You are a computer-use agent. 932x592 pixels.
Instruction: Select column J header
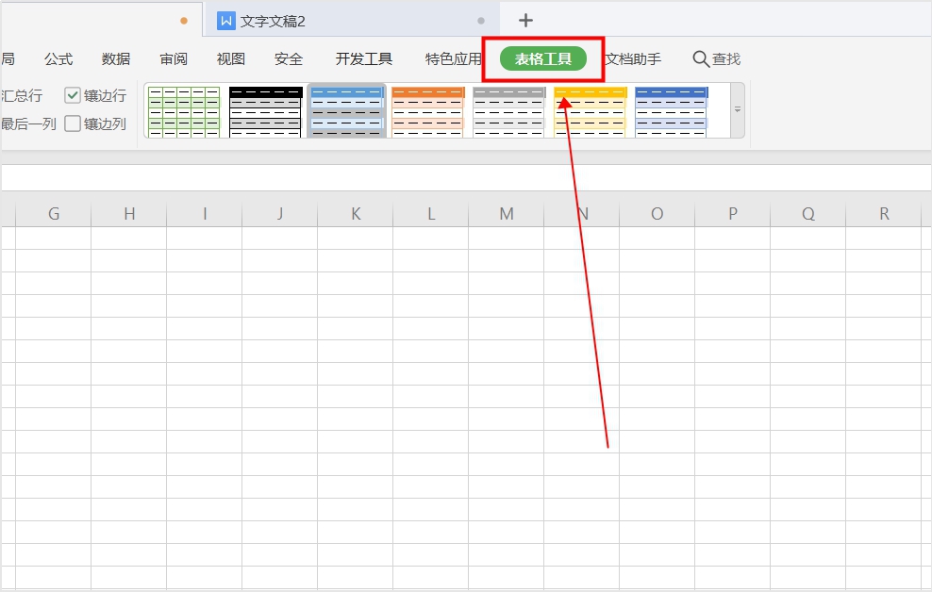point(280,214)
